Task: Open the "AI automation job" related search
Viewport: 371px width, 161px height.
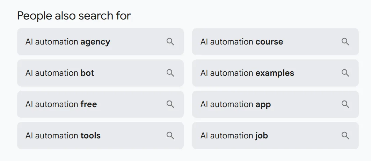Action: coord(234,136)
